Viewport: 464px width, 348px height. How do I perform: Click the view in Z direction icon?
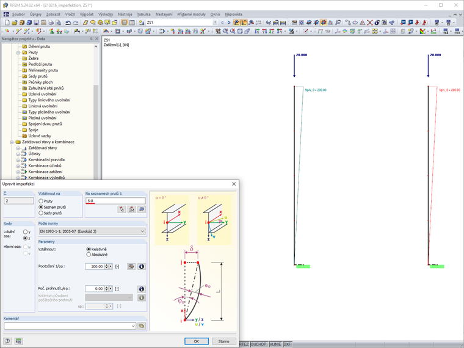coord(271,31)
